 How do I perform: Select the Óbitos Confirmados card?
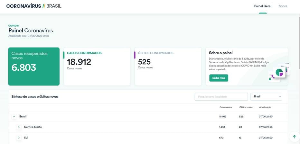click(168, 67)
